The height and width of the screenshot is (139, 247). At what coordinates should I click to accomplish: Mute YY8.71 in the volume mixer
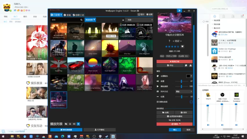click(x=208, y=125)
